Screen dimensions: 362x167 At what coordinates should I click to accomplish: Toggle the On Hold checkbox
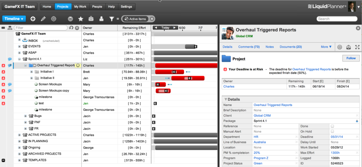[x=332, y=131]
